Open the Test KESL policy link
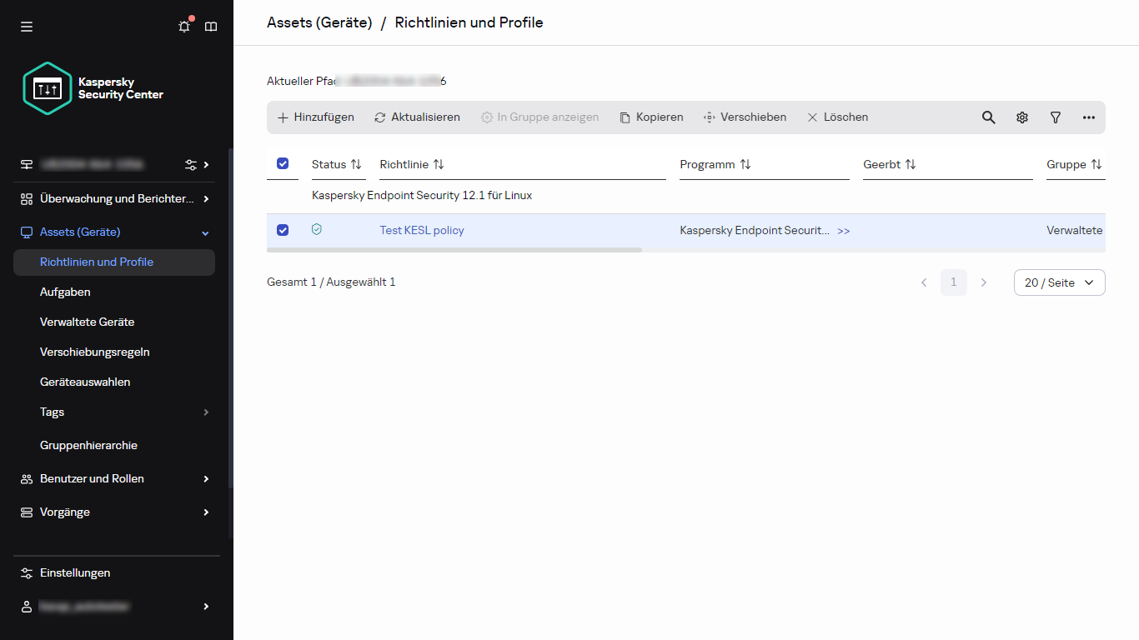The image size is (1139, 640). coord(422,230)
